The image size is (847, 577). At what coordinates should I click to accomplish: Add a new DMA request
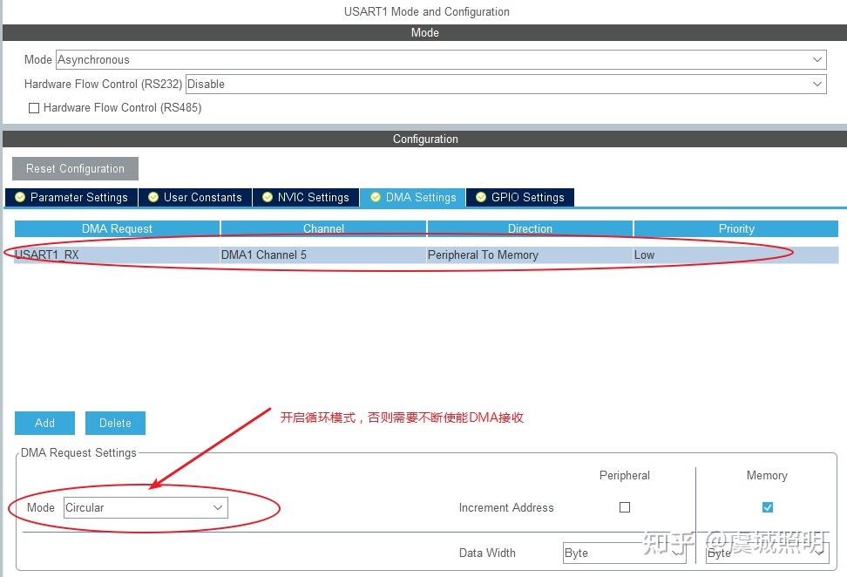click(44, 423)
